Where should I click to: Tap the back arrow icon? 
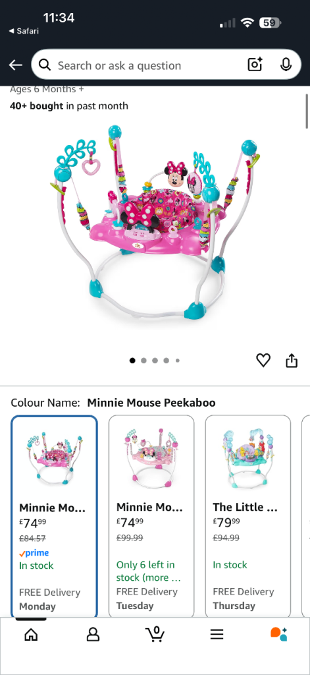(x=16, y=65)
